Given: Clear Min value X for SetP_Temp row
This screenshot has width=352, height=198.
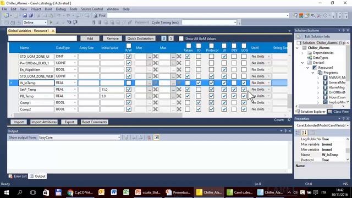Looking at the screenshot, I should pos(155,89).
